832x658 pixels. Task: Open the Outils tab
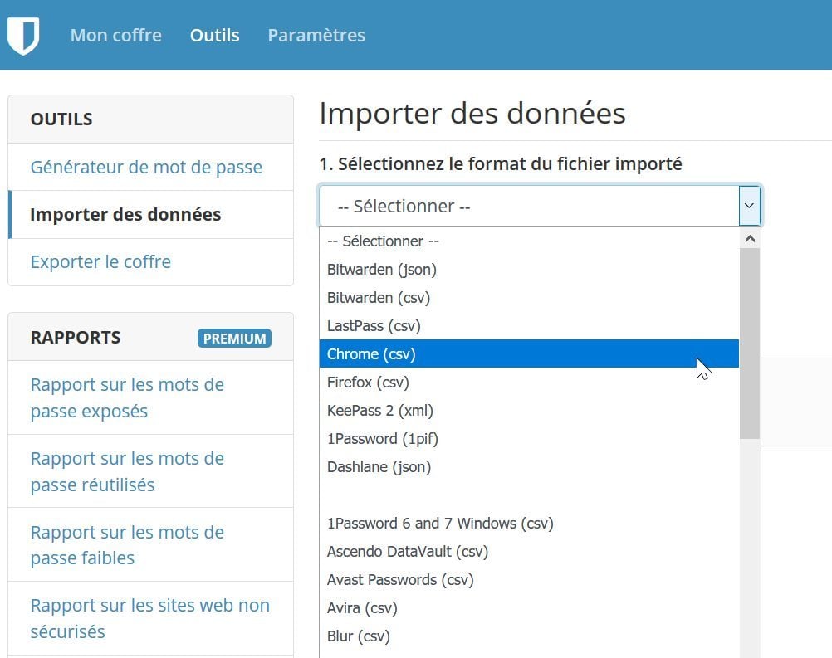pos(215,35)
